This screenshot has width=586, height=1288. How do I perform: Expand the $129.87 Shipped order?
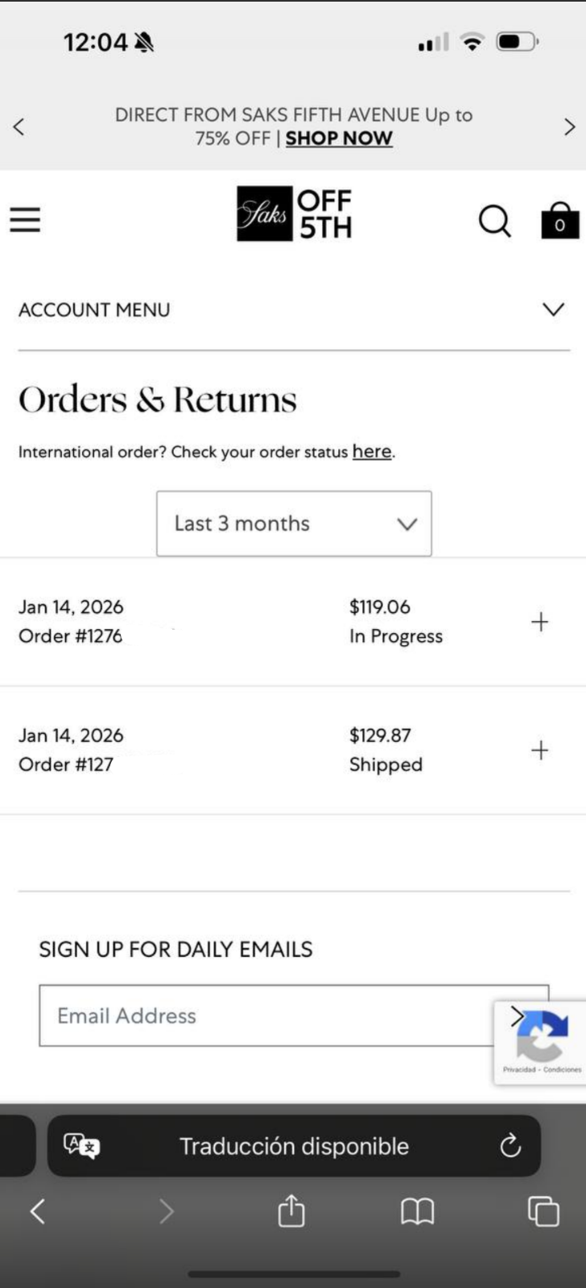(x=540, y=750)
